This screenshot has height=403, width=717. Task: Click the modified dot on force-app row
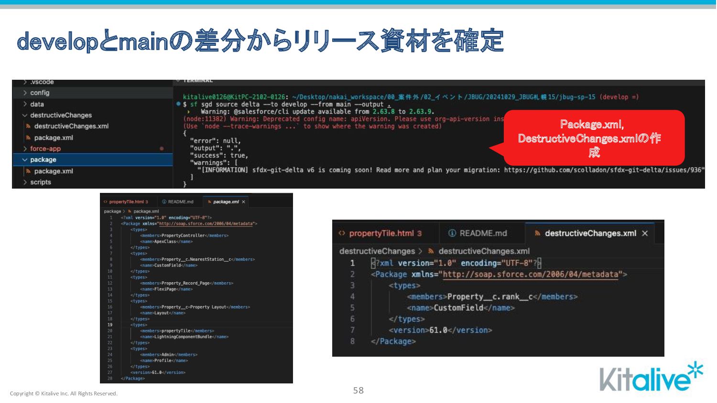click(x=162, y=148)
